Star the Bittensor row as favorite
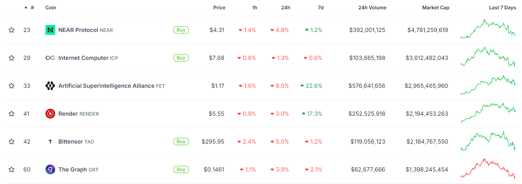 point(12,142)
